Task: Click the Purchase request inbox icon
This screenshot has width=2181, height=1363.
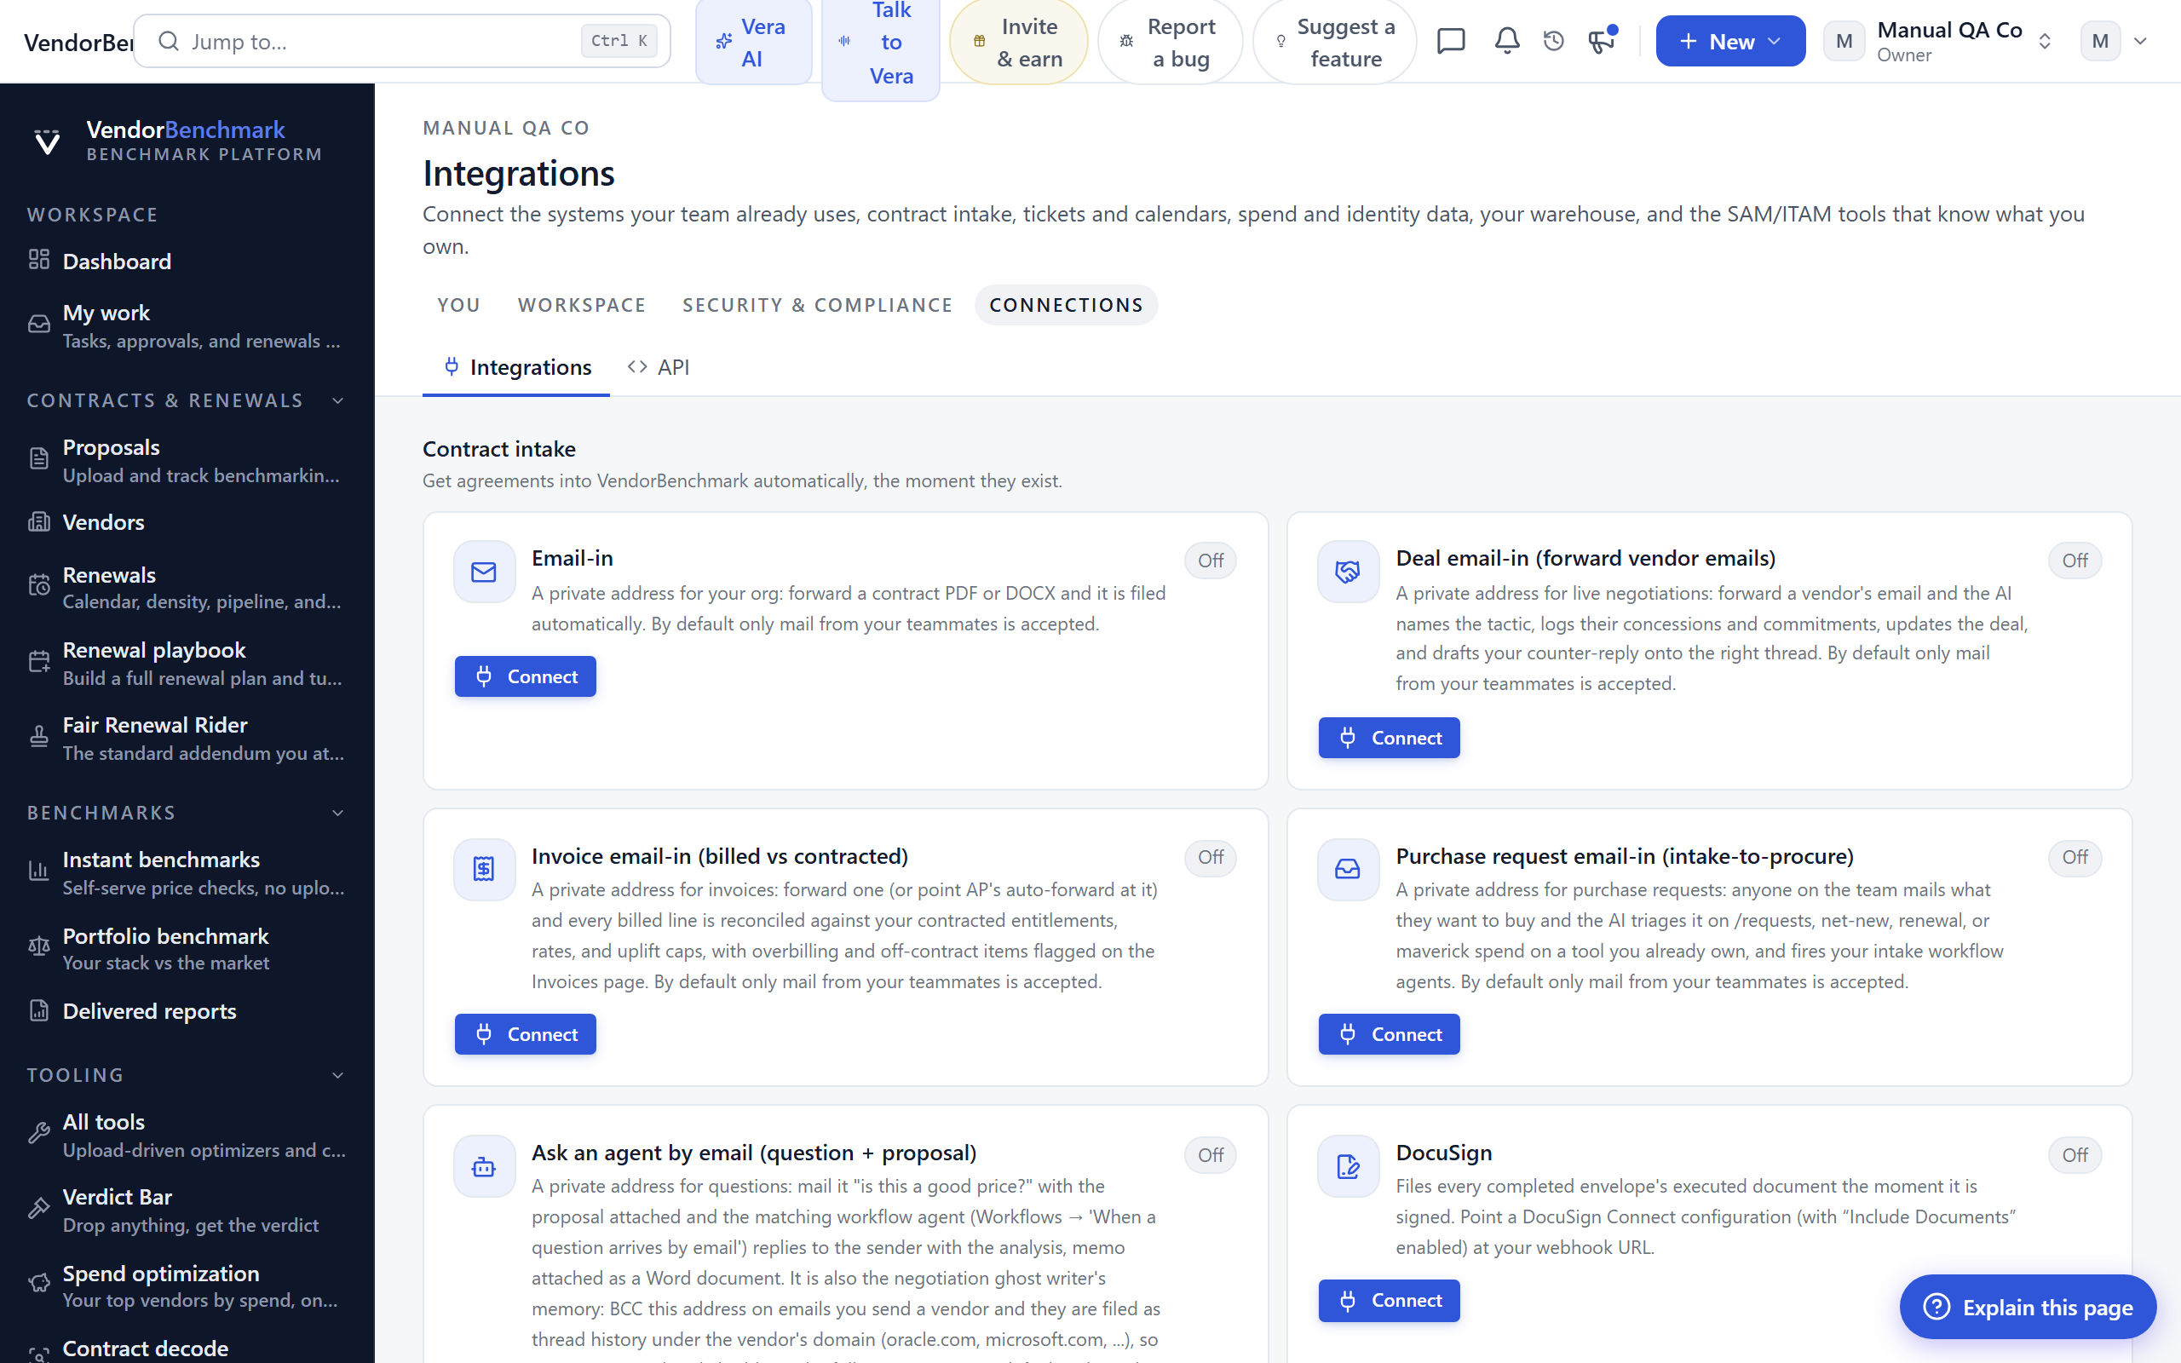Action: [1347, 869]
